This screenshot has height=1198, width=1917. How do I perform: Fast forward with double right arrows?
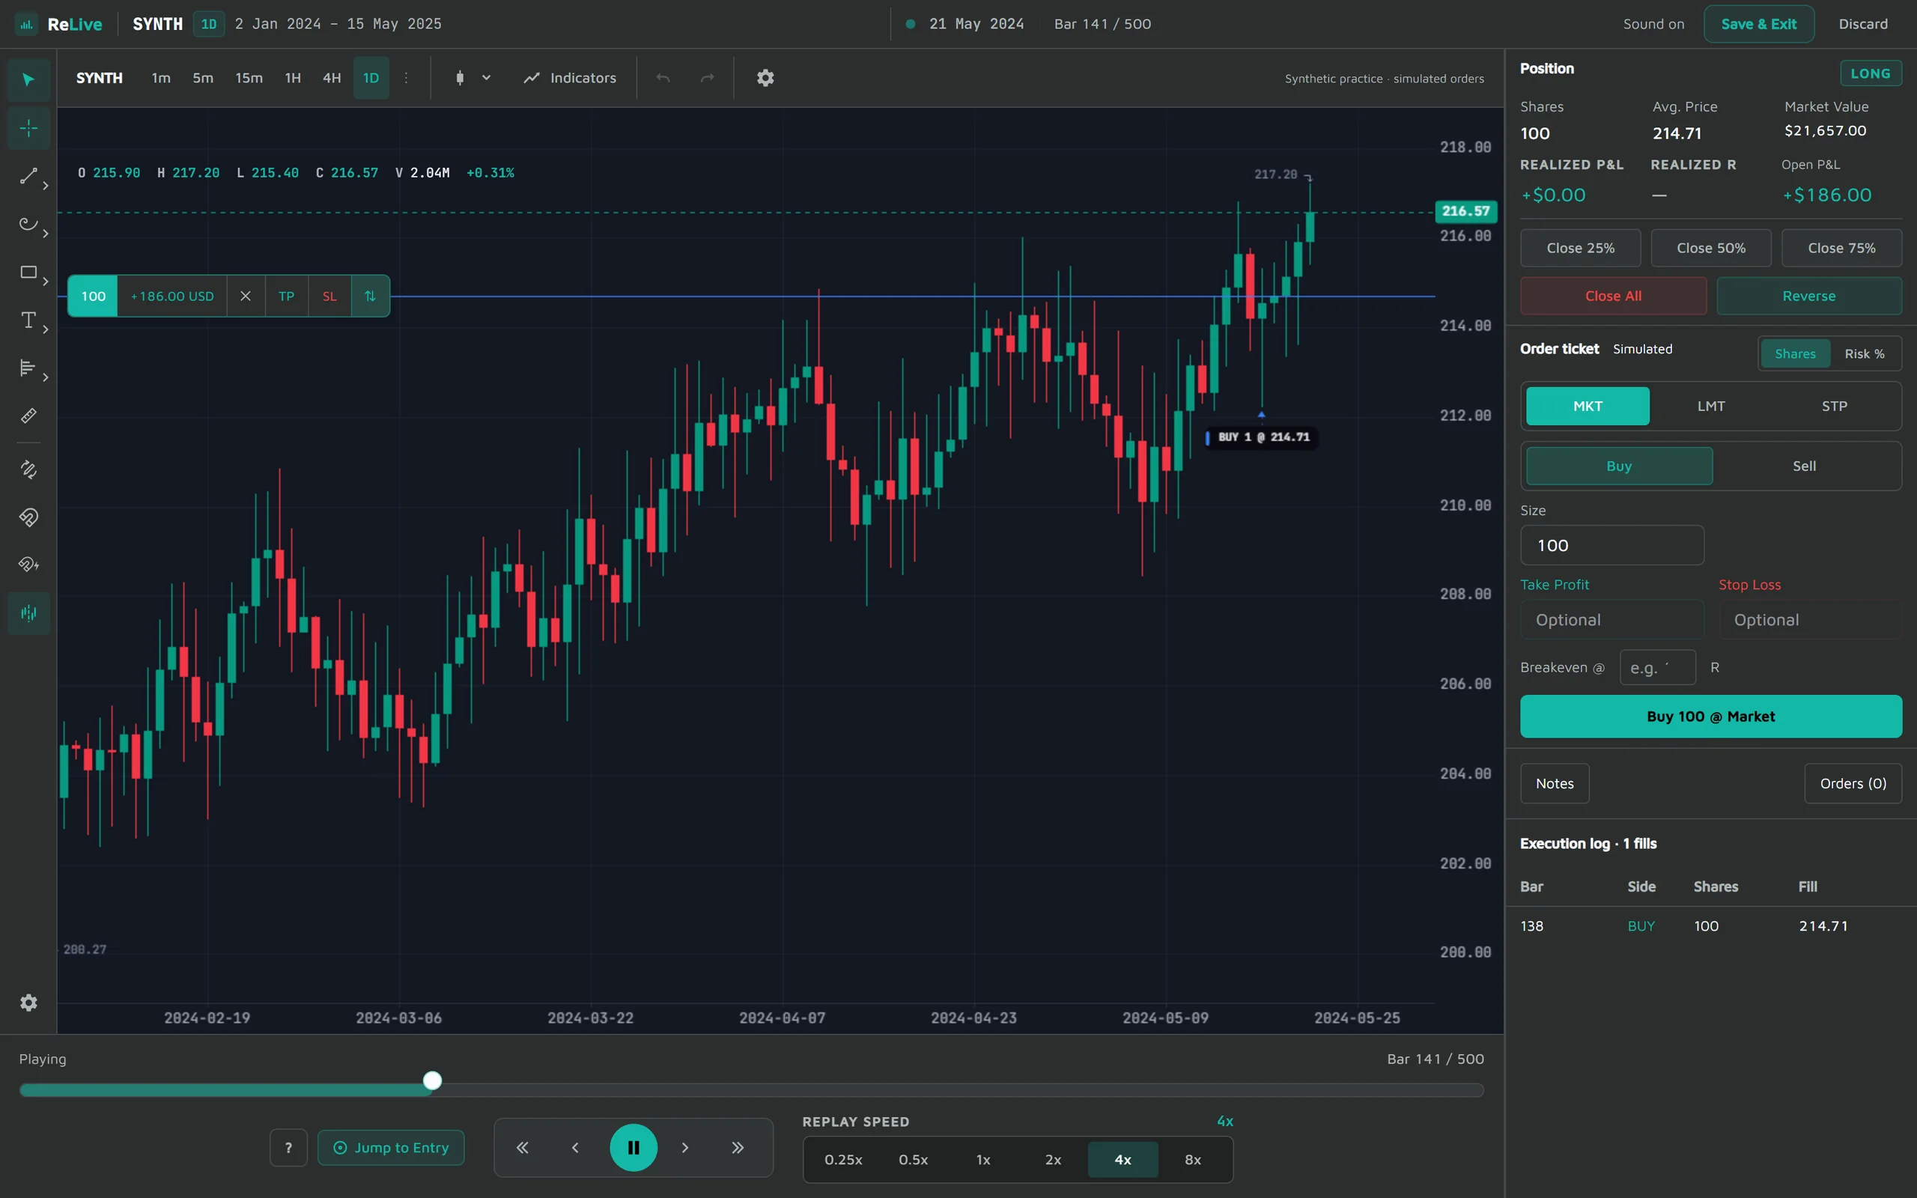[x=738, y=1147]
